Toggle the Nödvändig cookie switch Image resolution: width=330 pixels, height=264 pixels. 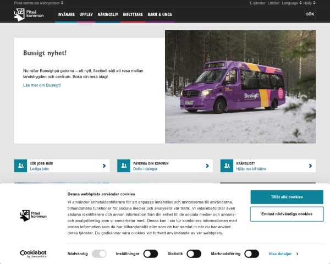pos(99,254)
